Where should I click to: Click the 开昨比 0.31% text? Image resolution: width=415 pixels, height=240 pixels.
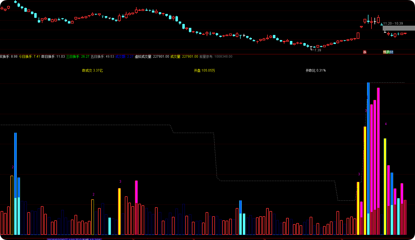(316, 70)
